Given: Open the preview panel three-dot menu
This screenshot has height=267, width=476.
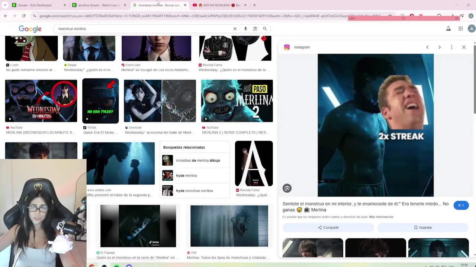Looking at the screenshot, I should click(451, 47).
